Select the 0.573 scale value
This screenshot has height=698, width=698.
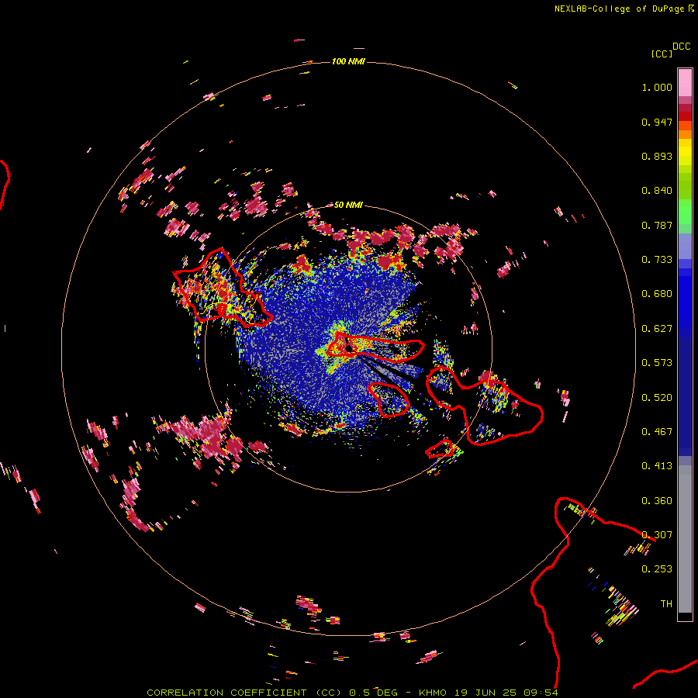point(657,363)
